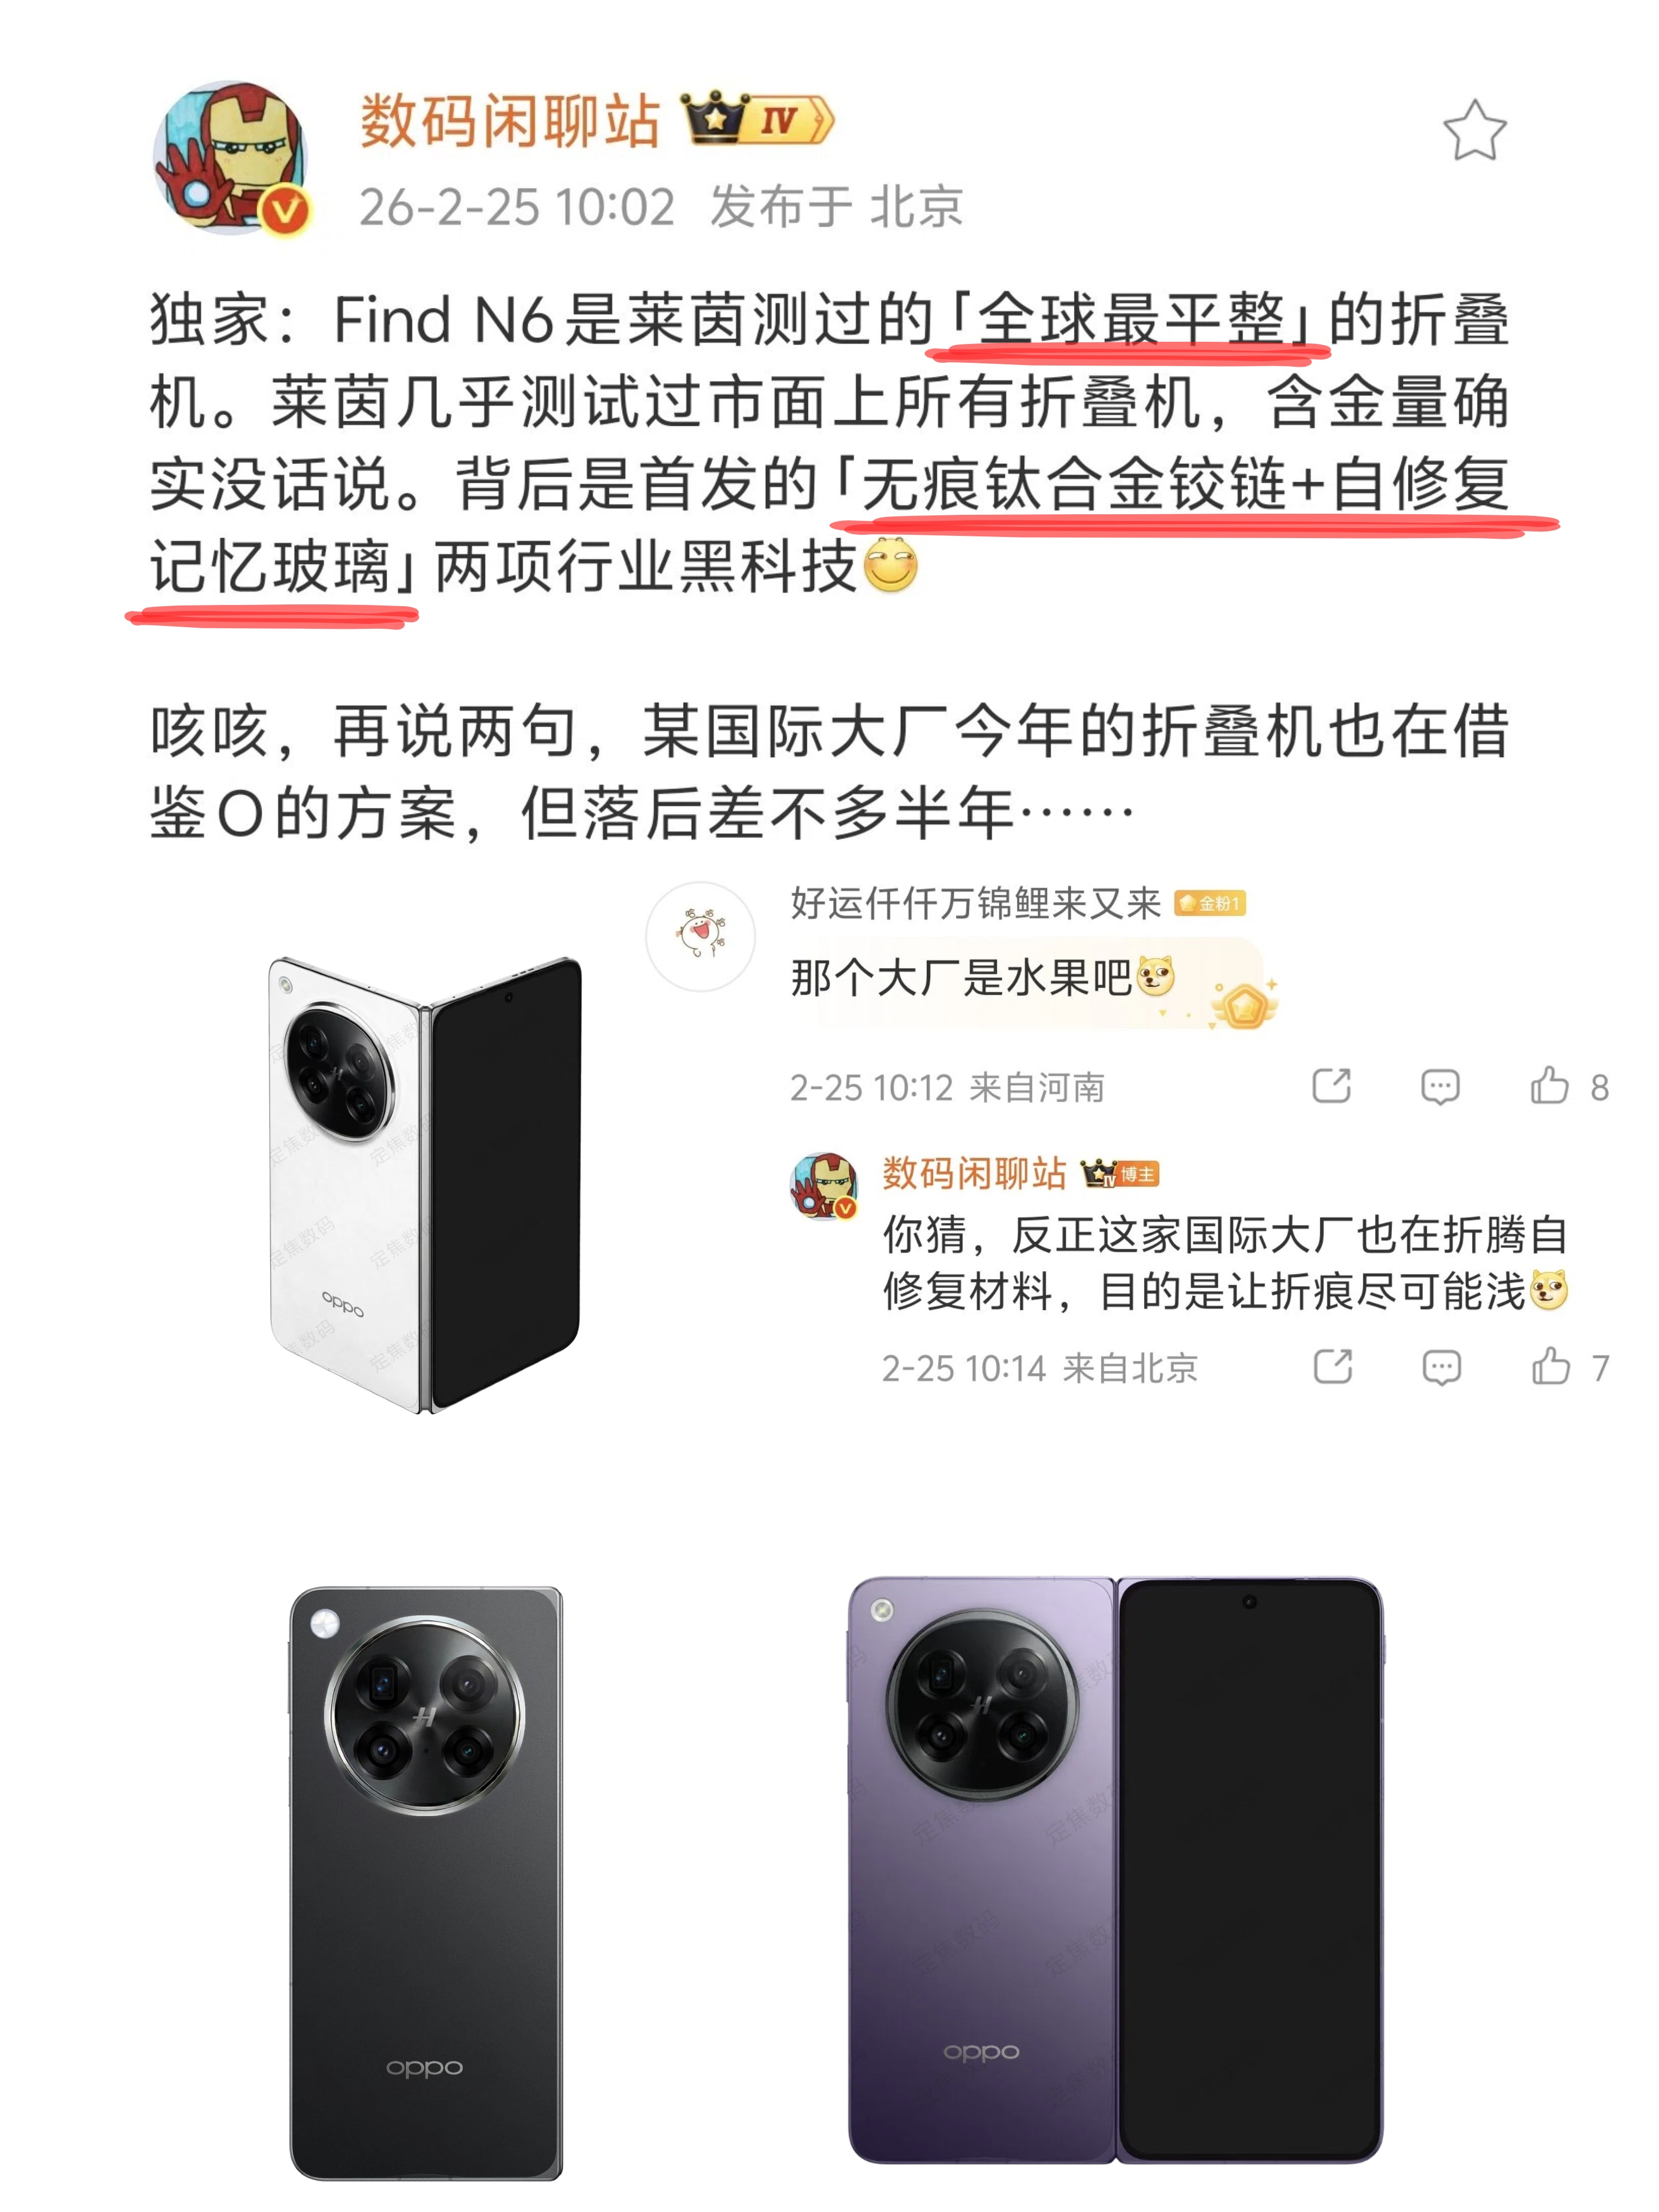View the white OPPO foldable image

pos(425,1184)
